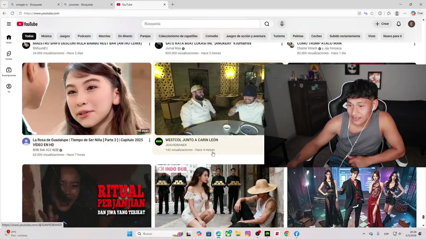Open ShifuuAB'z channel link
This screenshot has height=239, width=426.
tap(40, 48)
